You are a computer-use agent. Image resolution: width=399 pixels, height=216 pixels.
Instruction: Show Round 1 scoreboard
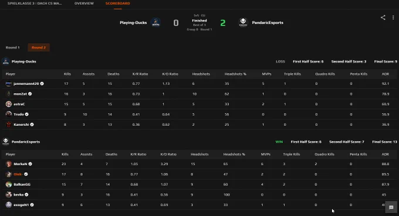(12, 47)
